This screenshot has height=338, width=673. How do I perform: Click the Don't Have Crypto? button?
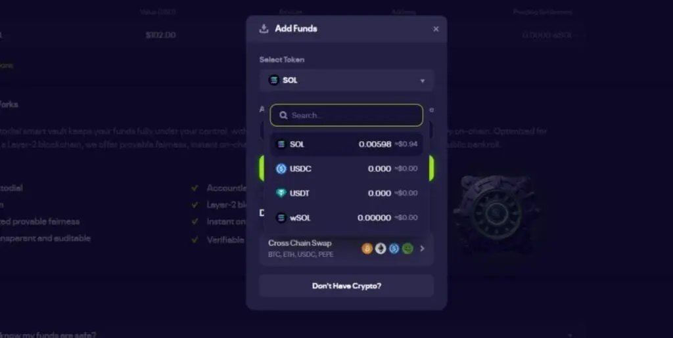click(346, 285)
